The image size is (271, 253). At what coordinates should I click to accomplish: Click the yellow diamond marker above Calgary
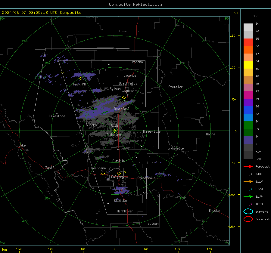coord(119,173)
